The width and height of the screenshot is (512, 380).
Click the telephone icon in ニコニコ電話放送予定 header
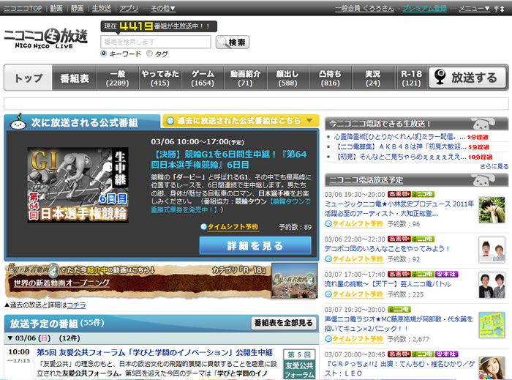[x=483, y=179]
